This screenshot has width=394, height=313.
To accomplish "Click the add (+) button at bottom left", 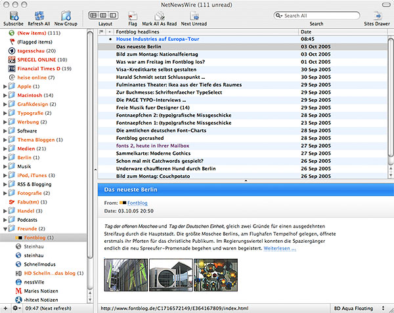I will pos(5,308).
